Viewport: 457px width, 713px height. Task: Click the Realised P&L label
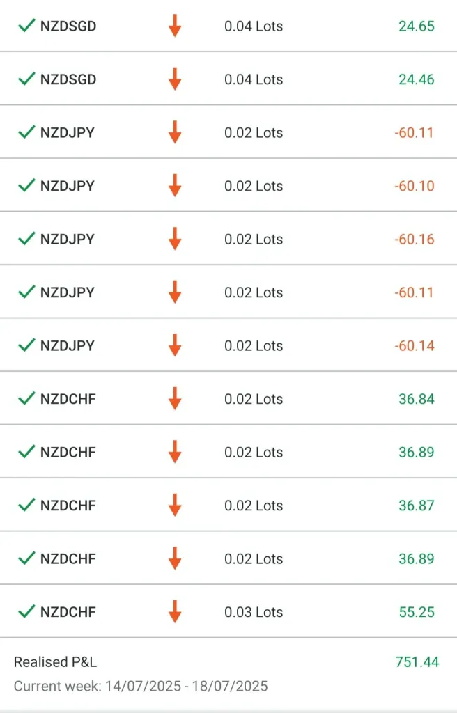[55, 662]
